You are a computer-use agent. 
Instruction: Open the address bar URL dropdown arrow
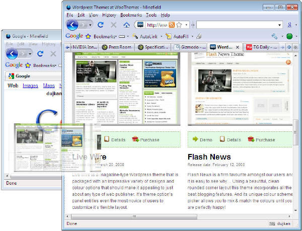click(186, 25)
